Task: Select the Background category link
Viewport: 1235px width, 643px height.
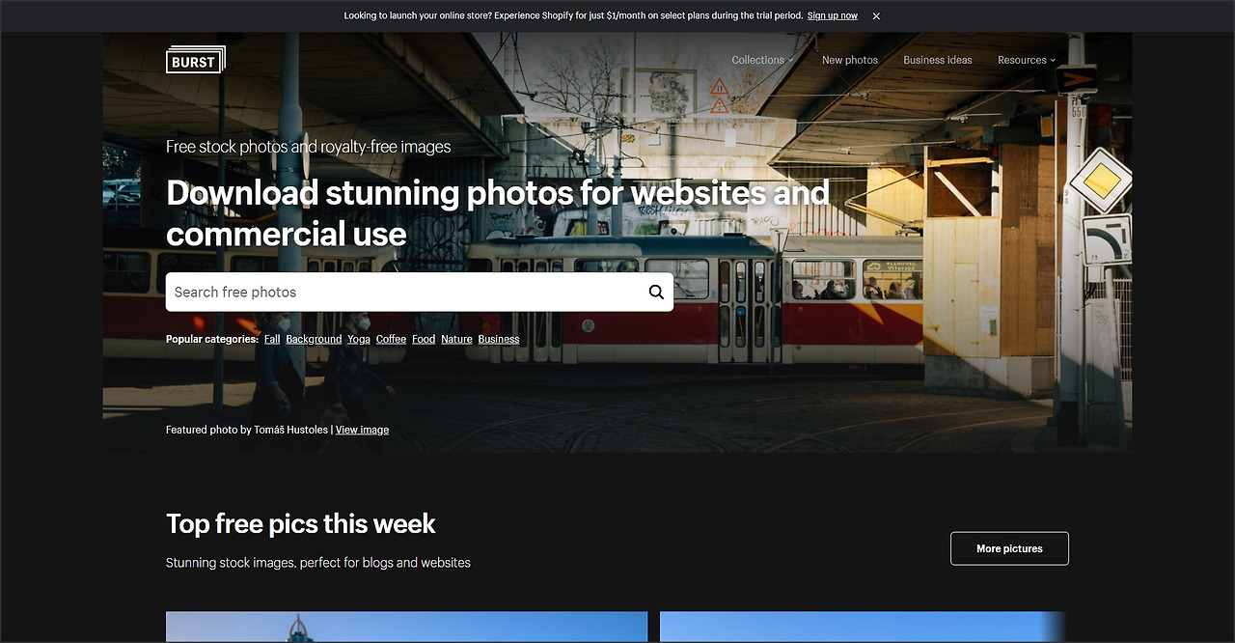Action: 314,339
